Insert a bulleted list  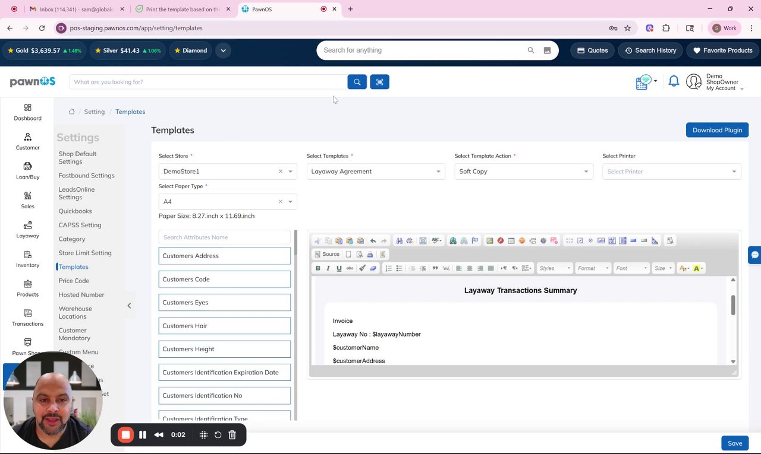coord(399,268)
